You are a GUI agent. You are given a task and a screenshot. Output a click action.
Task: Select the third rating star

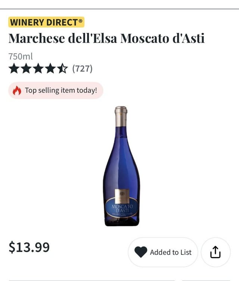coord(38,69)
